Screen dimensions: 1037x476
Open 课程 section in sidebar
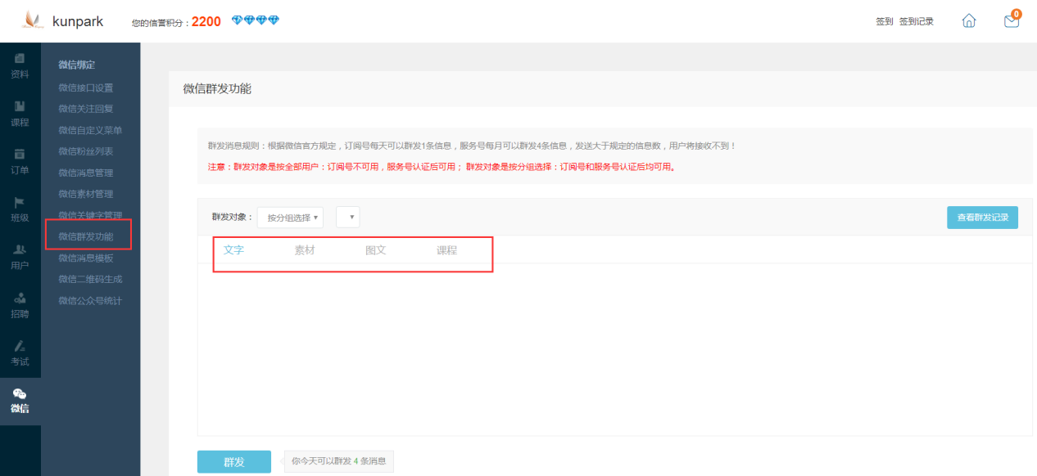[x=20, y=115]
